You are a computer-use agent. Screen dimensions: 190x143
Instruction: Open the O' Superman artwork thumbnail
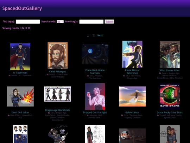[20, 56]
